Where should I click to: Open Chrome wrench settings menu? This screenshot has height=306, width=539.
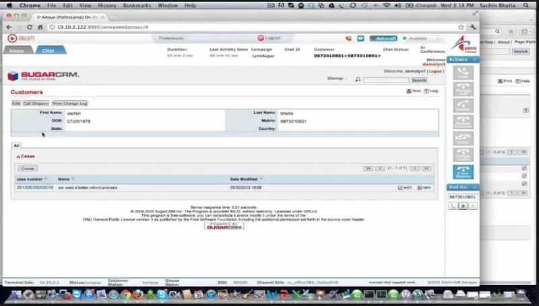(473, 27)
